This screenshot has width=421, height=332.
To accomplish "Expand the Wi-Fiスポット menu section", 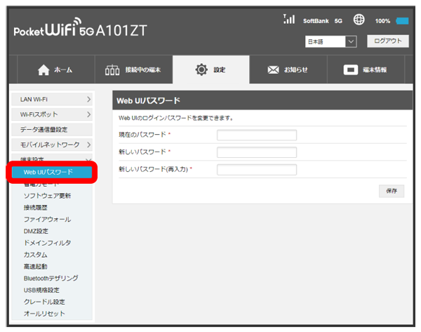I will click(54, 114).
